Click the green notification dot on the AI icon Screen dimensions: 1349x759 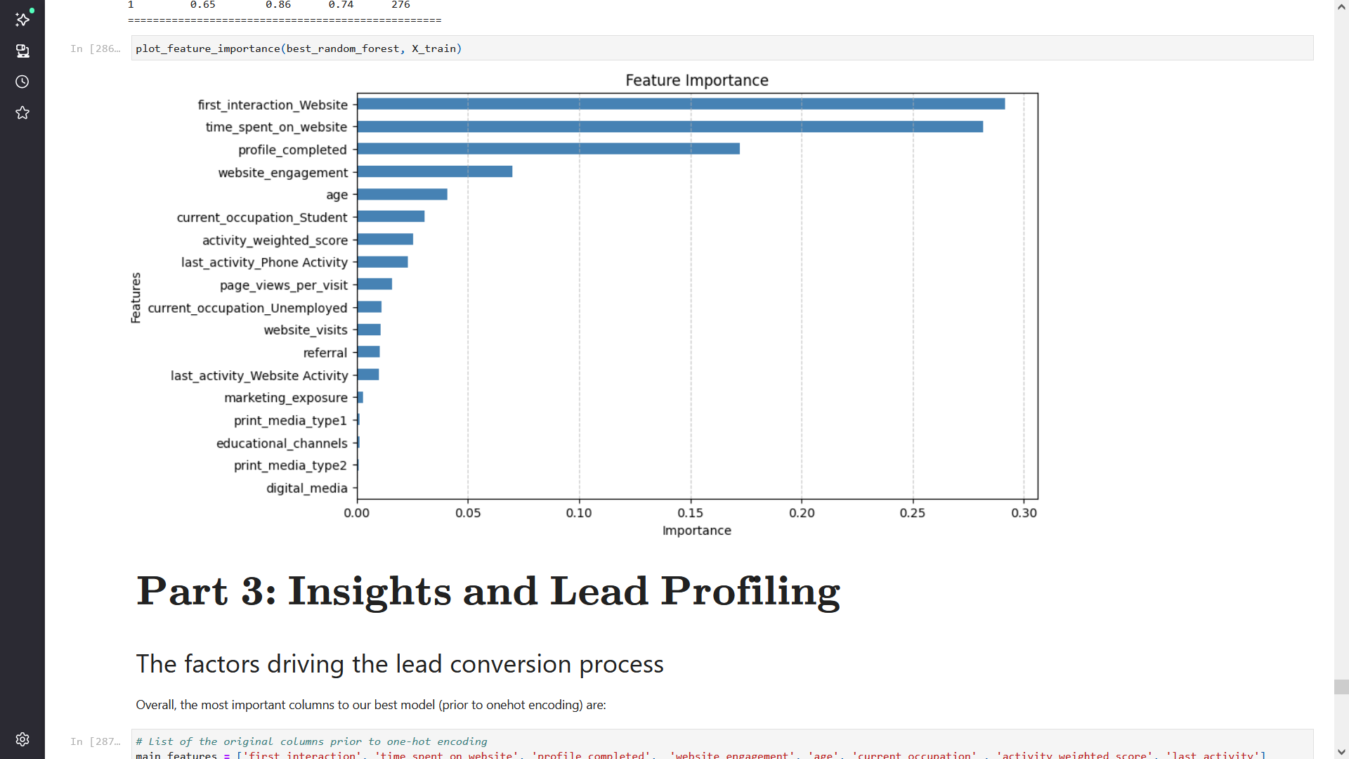pos(31,11)
